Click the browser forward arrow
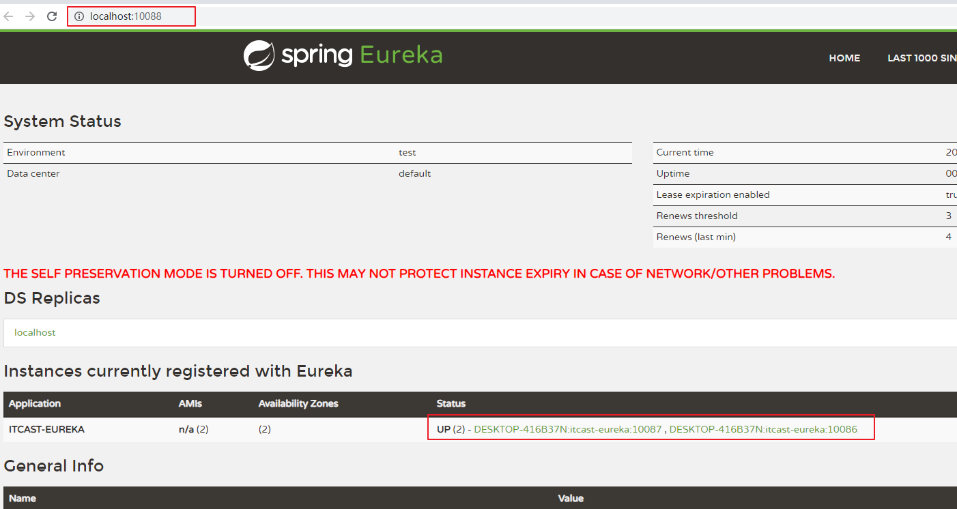Image resolution: width=957 pixels, height=509 pixels. pos(30,16)
